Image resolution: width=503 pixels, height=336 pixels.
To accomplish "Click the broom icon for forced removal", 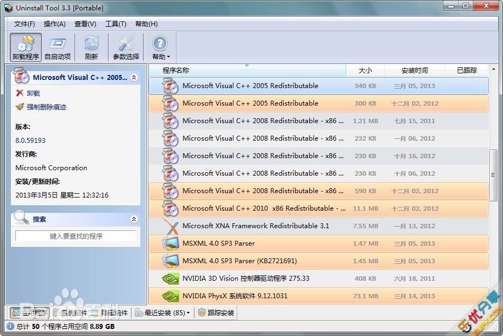I will click(x=20, y=106).
